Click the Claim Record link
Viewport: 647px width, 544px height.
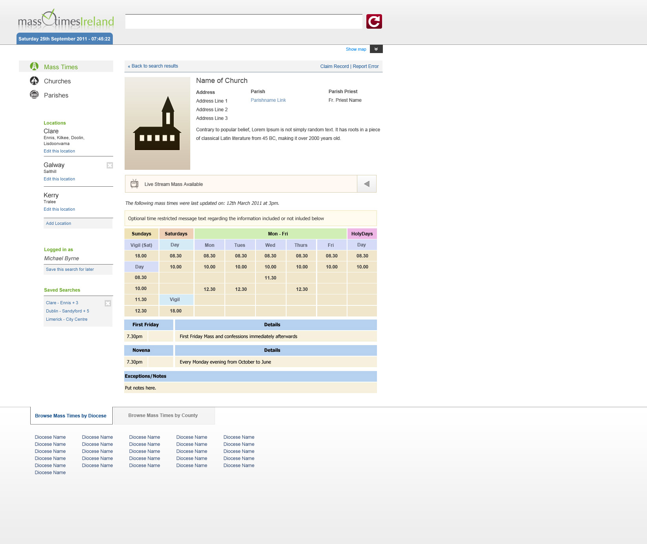(334, 66)
